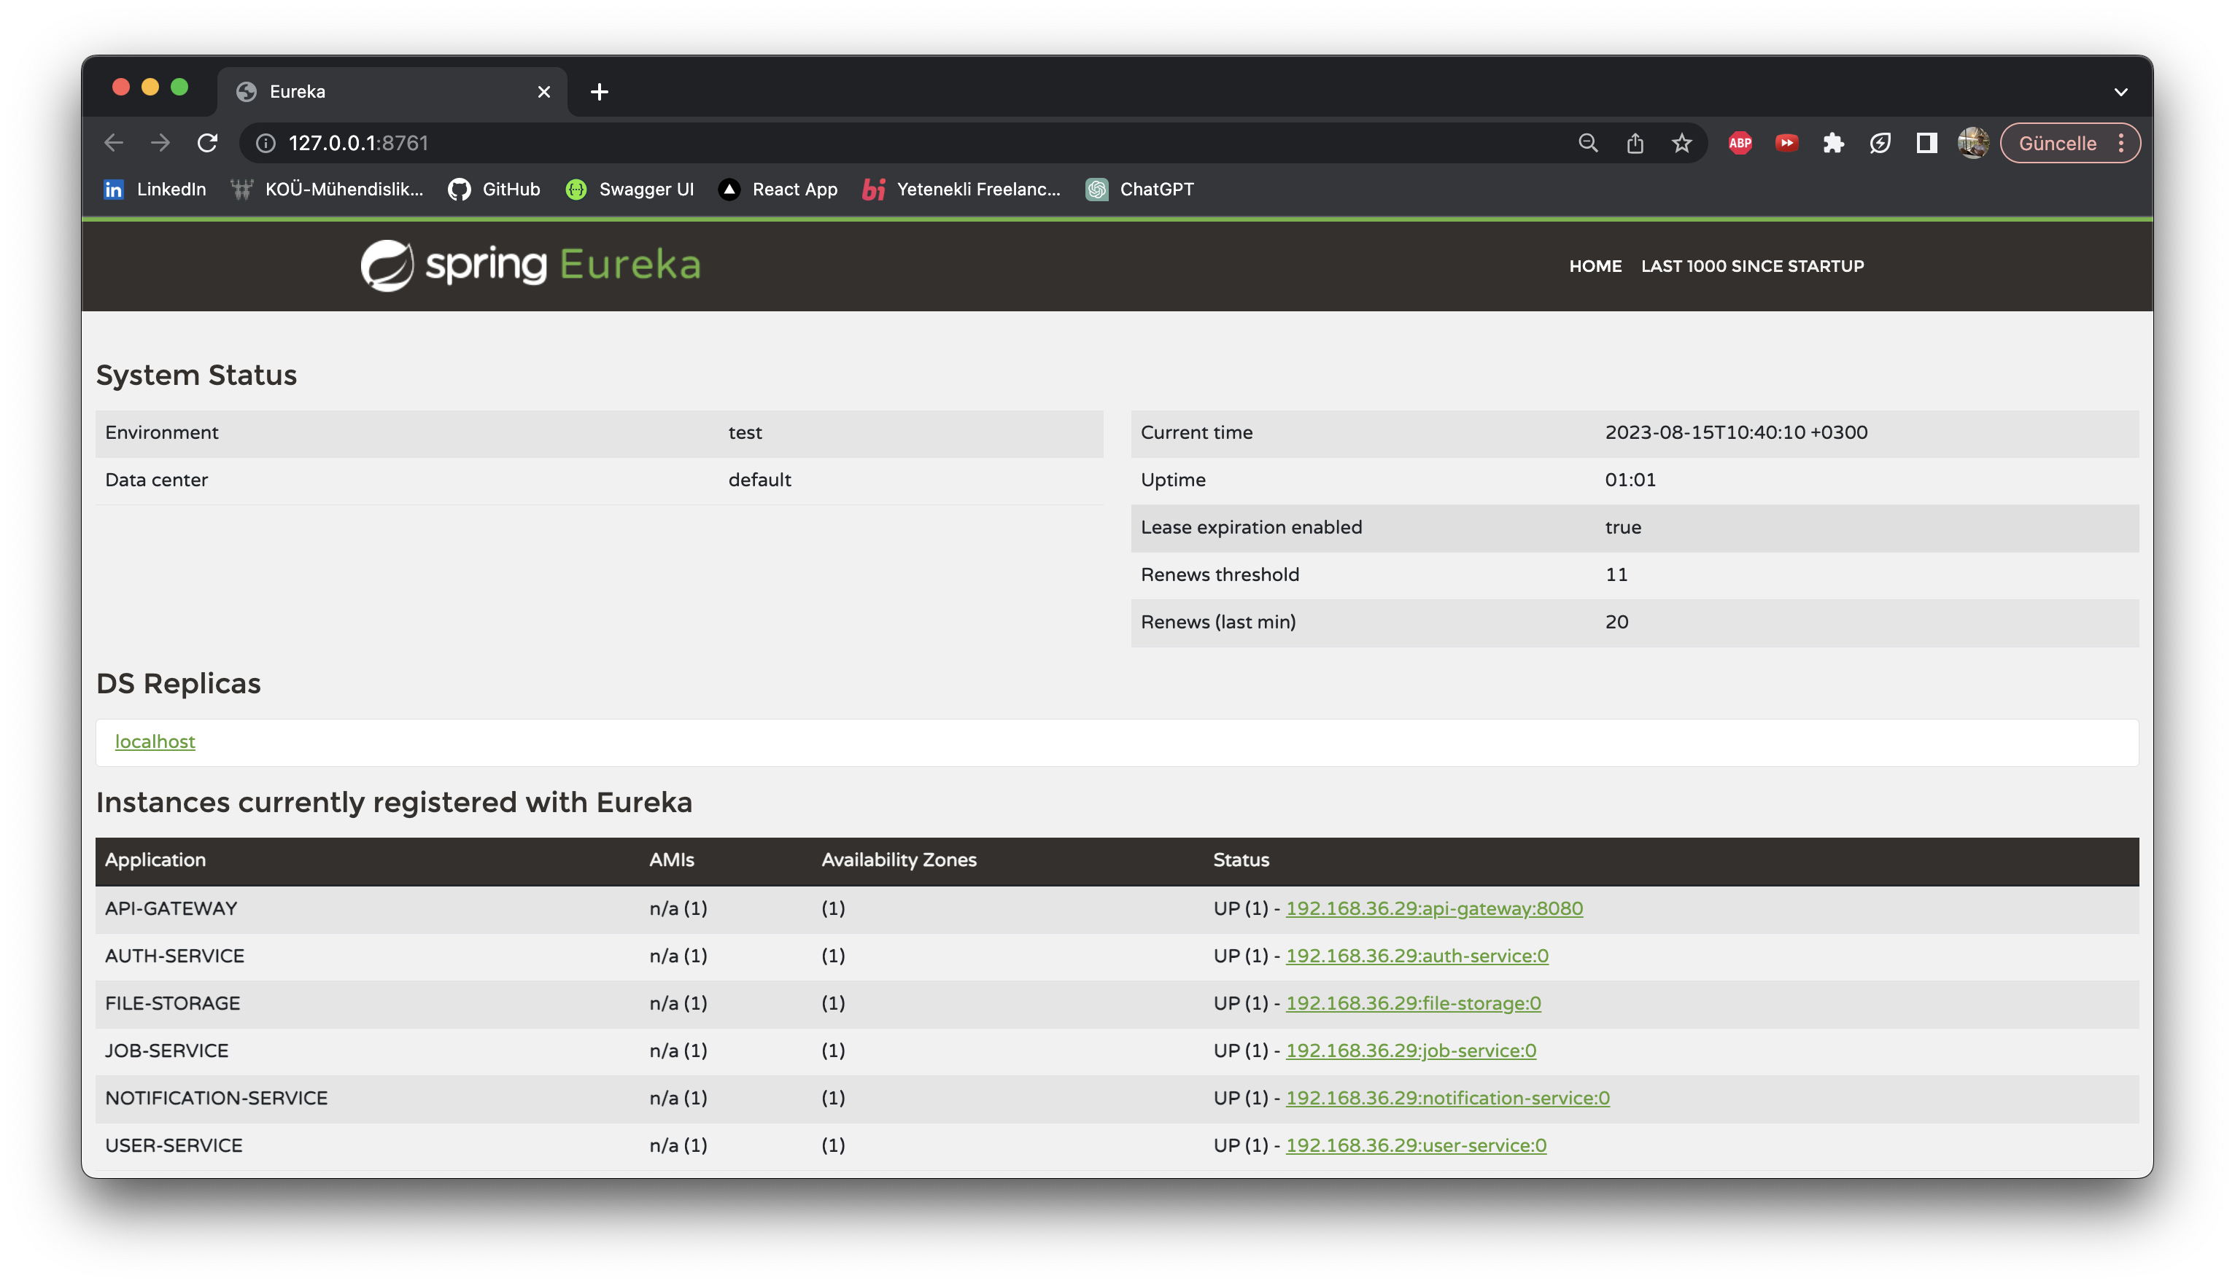Toggle the browser side panel icon
This screenshot has width=2235, height=1286.
coord(1926,143)
